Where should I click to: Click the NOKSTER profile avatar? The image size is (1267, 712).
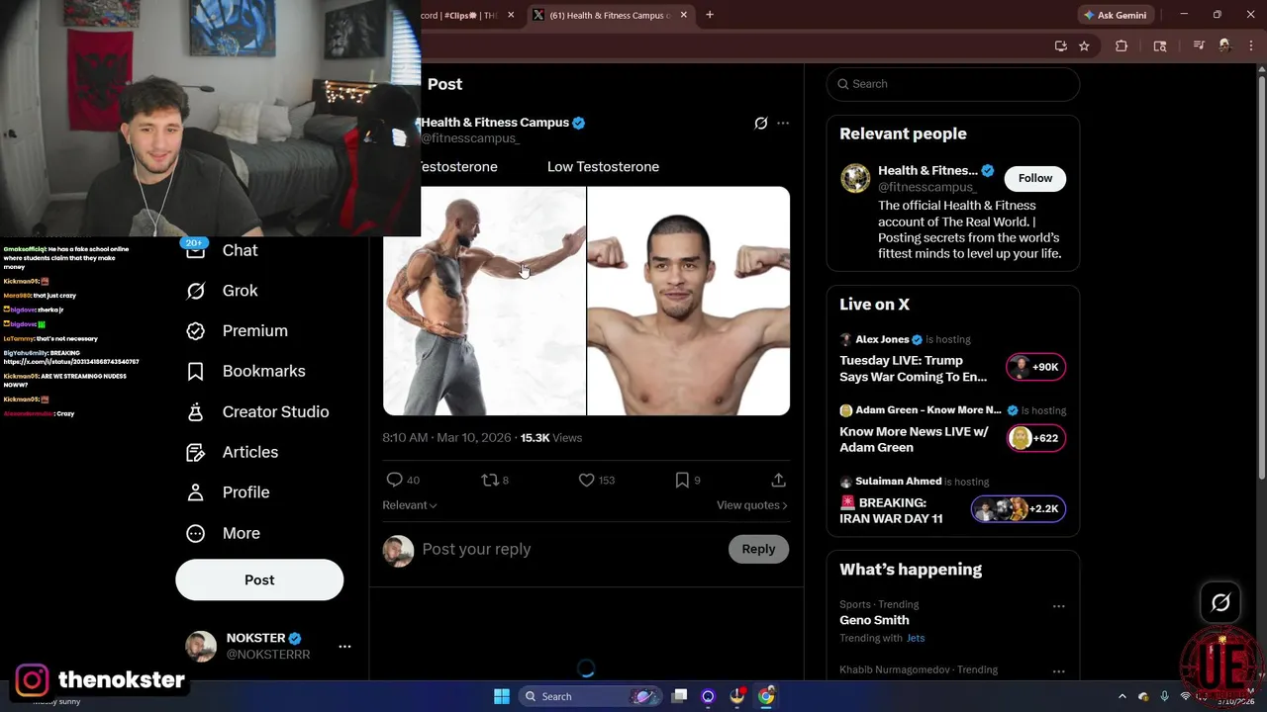[x=201, y=646]
